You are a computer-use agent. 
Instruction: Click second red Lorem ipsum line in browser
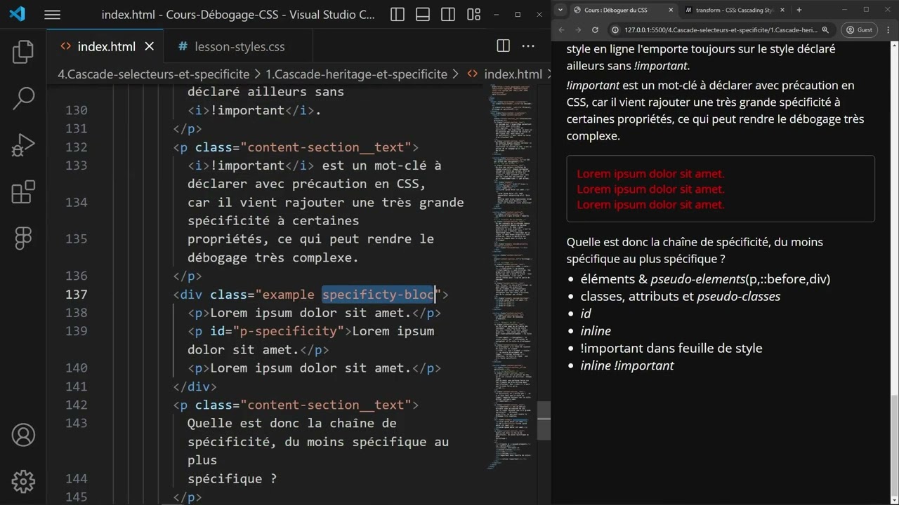coord(650,189)
